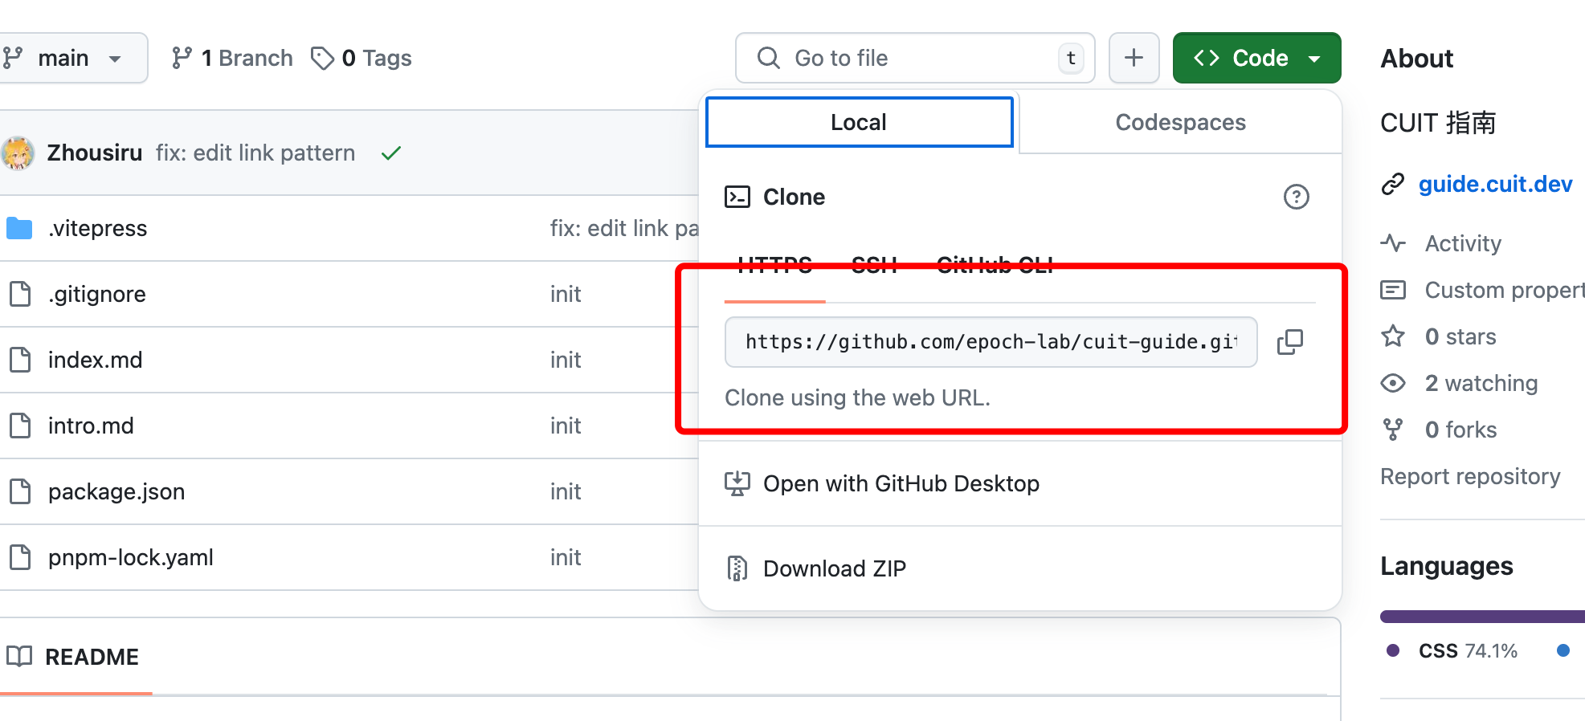Click Download ZIP
The width and height of the screenshot is (1585, 721).
[x=834, y=568]
